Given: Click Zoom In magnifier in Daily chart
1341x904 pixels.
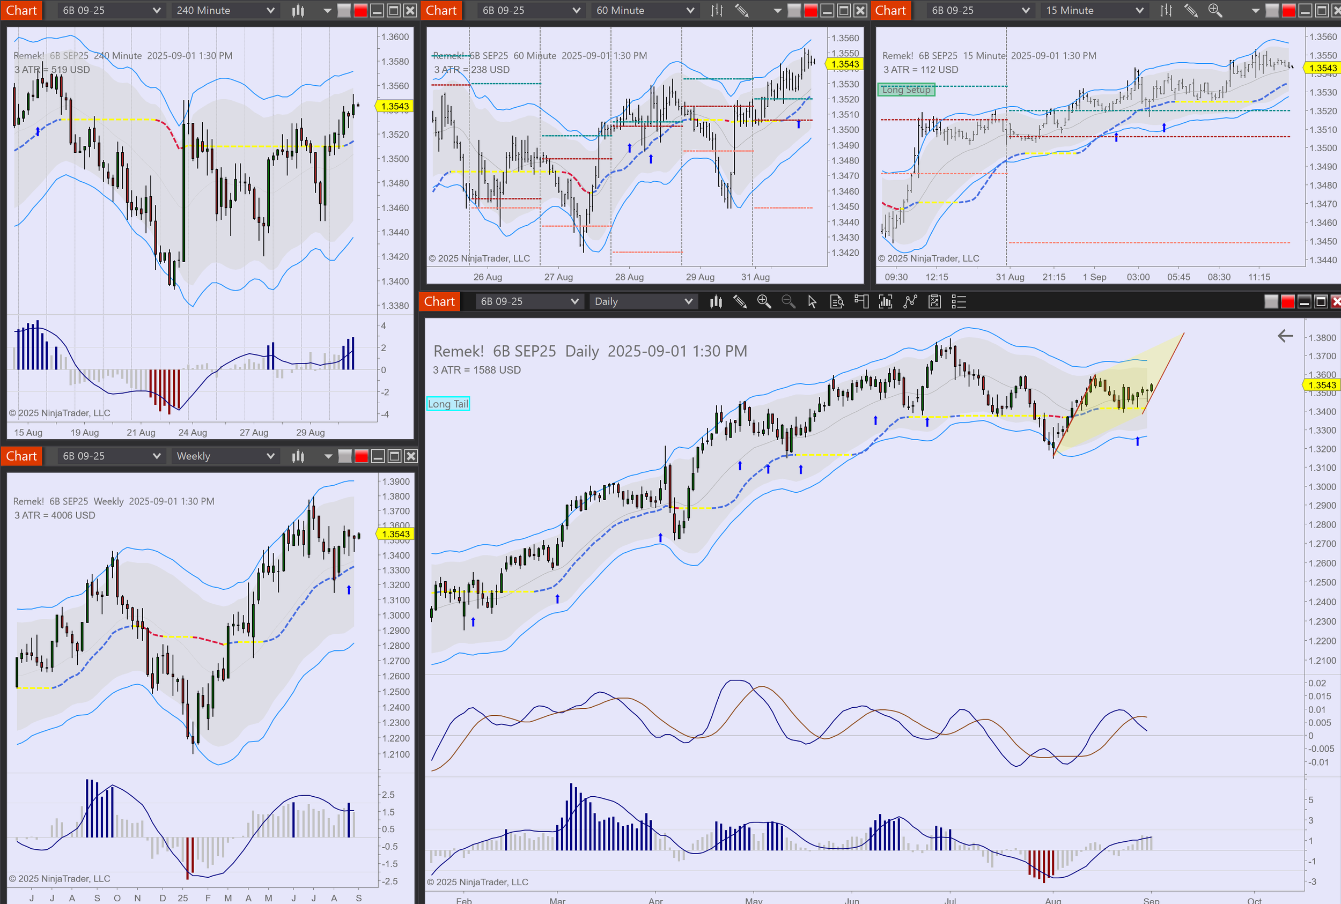Looking at the screenshot, I should [764, 301].
